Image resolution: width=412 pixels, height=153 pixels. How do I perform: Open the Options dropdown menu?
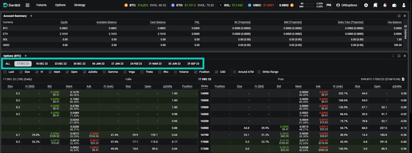(x=60, y=5)
